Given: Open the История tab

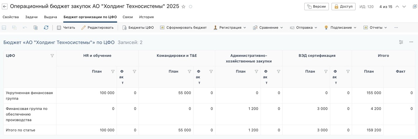Looking at the screenshot, I should click(x=146, y=17).
